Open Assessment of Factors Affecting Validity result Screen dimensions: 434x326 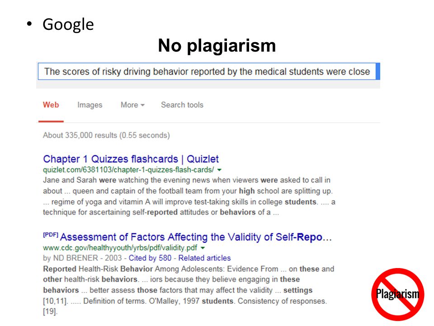196,237
